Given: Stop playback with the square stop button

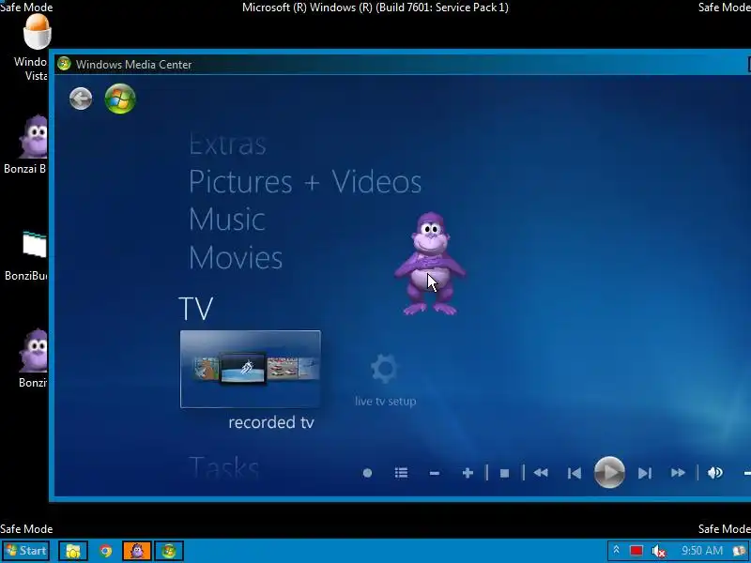Looking at the screenshot, I should point(504,473).
